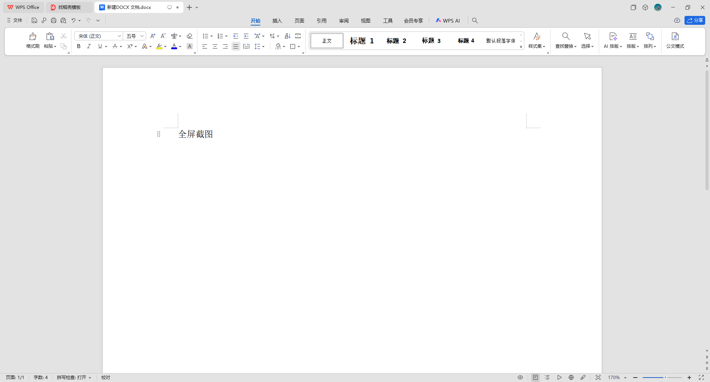The height and width of the screenshot is (382, 710).
Task: Click the AI 排版 icon
Action: tap(613, 36)
